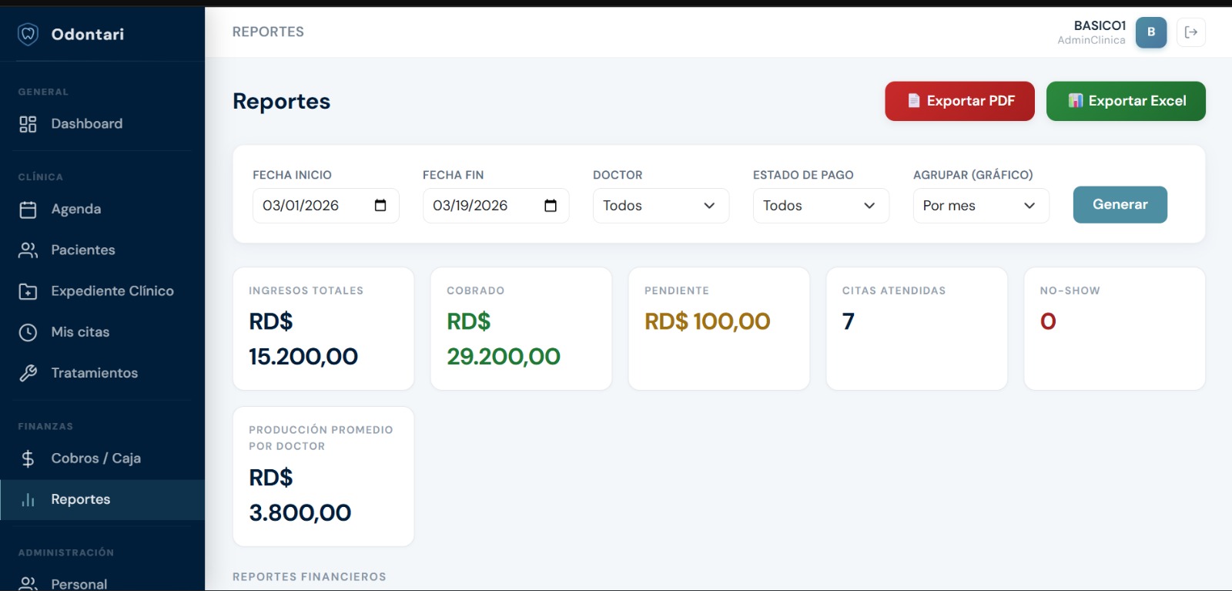Click the Mis citas clock icon
The height and width of the screenshot is (591, 1232).
pos(28,332)
